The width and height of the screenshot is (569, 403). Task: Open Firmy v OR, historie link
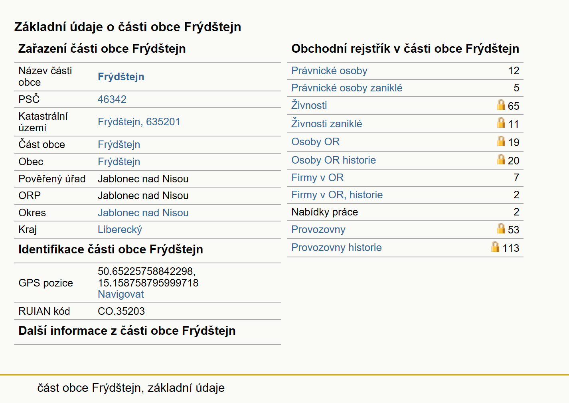pos(337,195)
